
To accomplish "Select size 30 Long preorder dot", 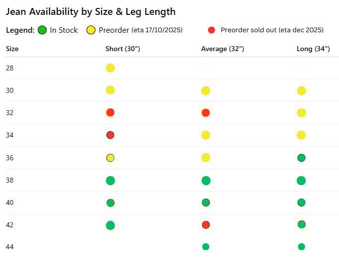I will [x=301, y=90].
